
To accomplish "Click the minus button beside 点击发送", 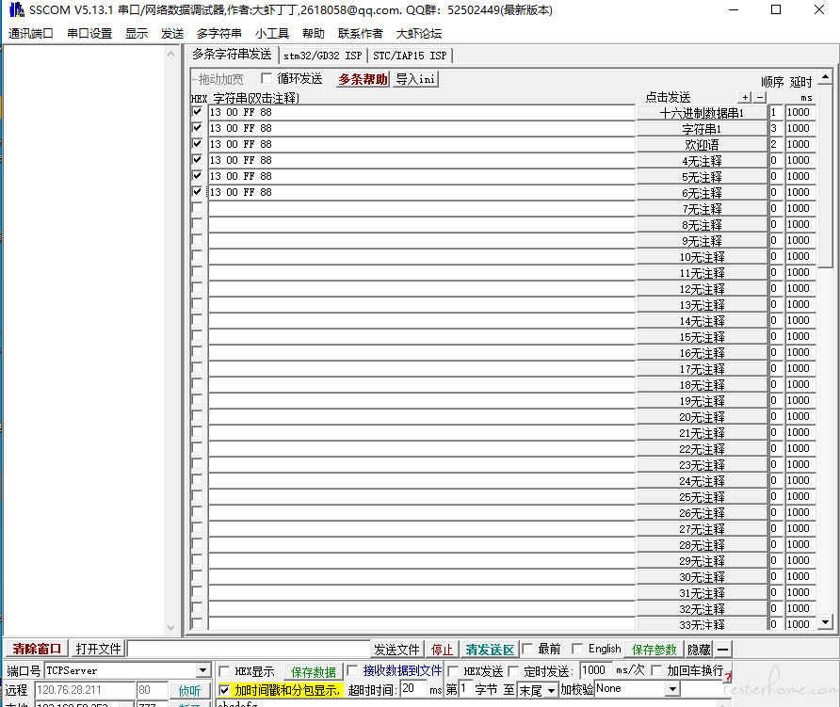I will pos(760,98).
